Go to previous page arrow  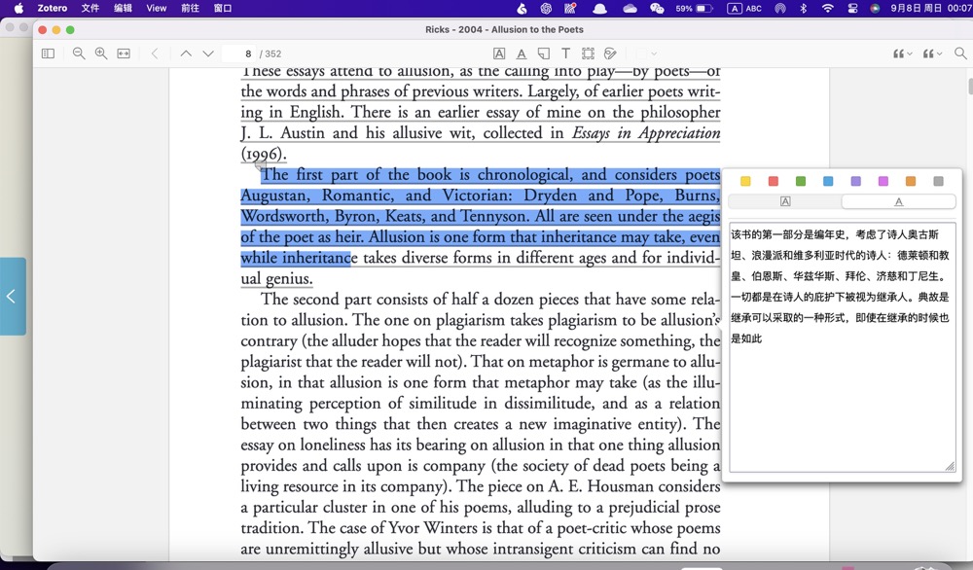(186, 53)
